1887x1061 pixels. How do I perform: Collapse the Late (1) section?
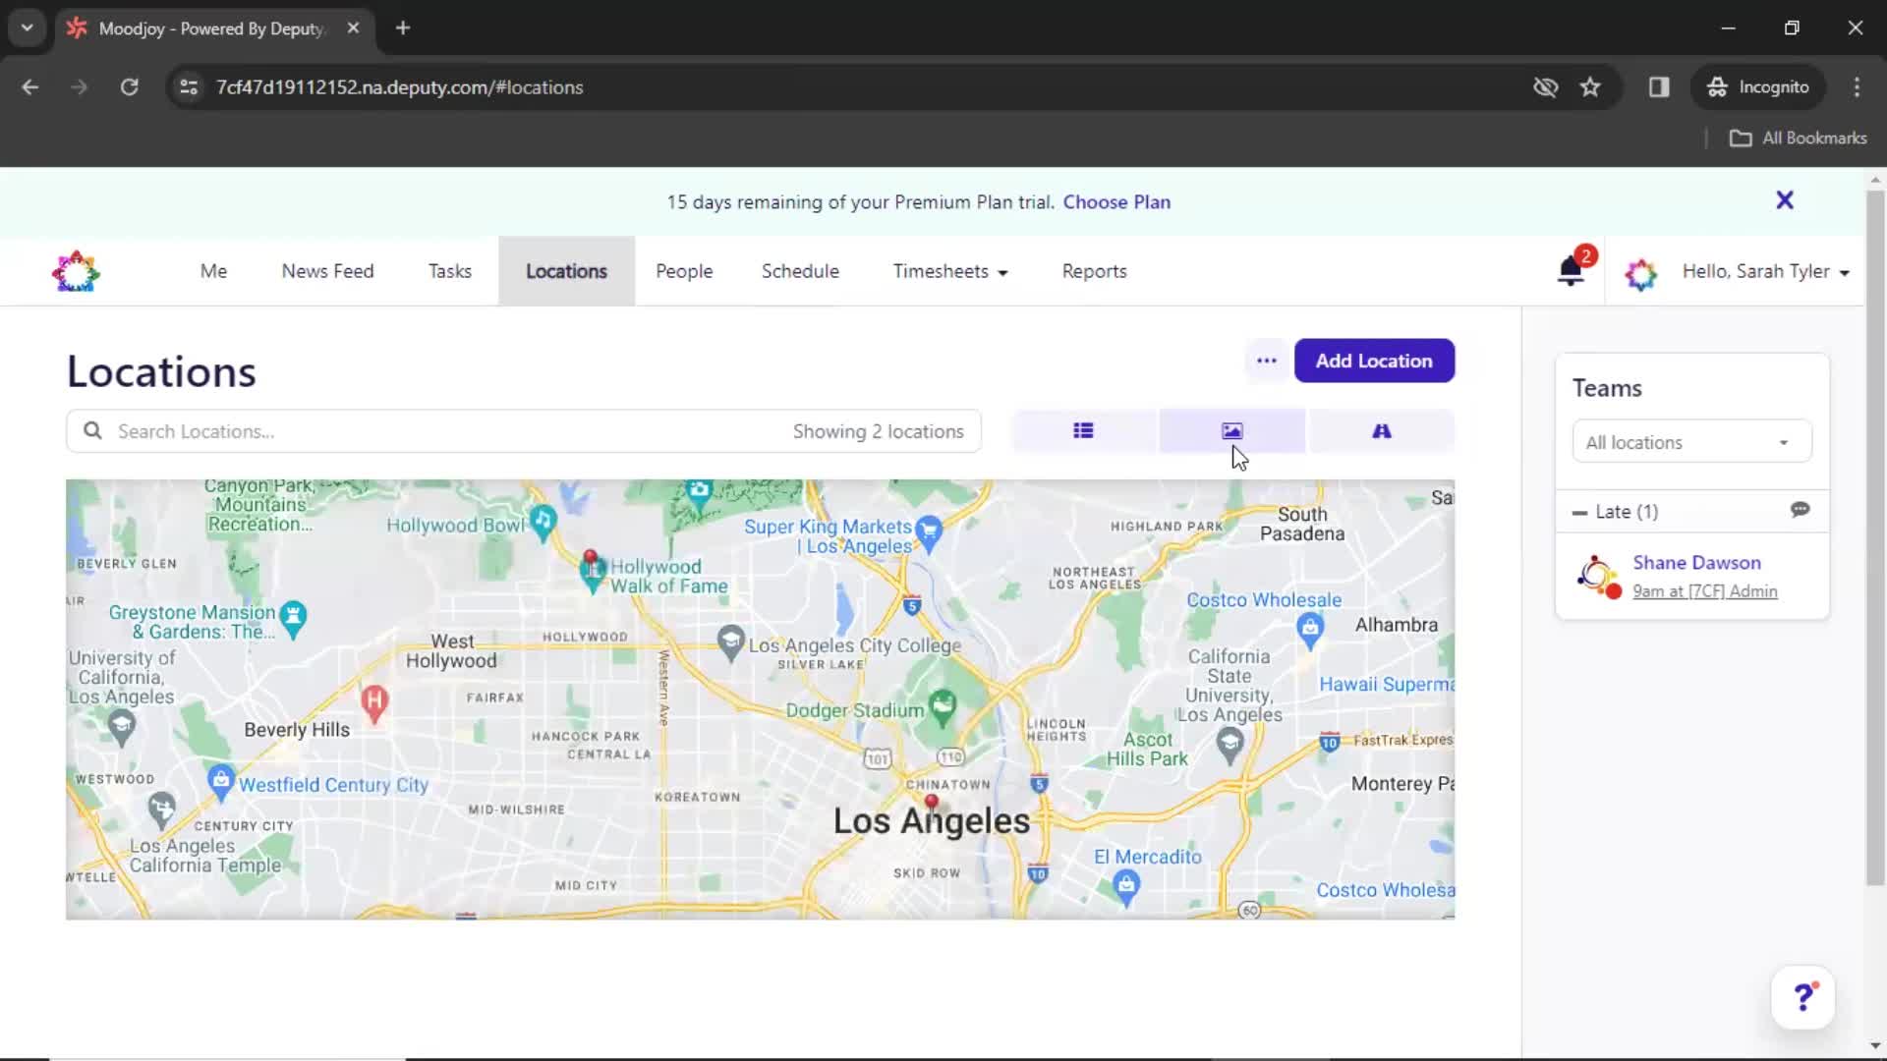pos(1579,512)
